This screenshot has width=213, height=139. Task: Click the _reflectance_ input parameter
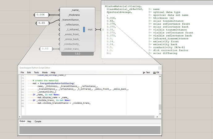(x=72, y=25)
